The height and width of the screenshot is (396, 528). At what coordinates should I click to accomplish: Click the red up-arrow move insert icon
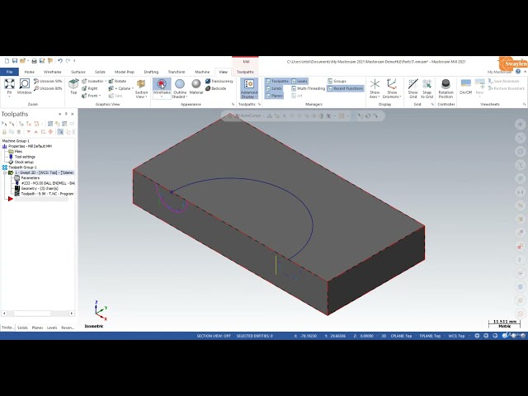click(36, 132)
